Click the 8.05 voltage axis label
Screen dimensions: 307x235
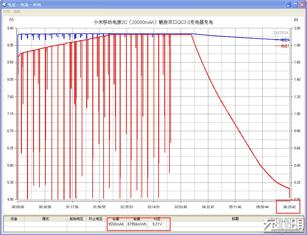(x=10, y=80)
